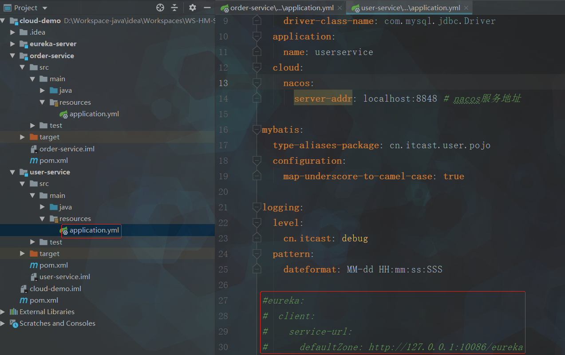Fold the mybatis block at line 16
Screen dimensions: 565x355
[257, 130]
